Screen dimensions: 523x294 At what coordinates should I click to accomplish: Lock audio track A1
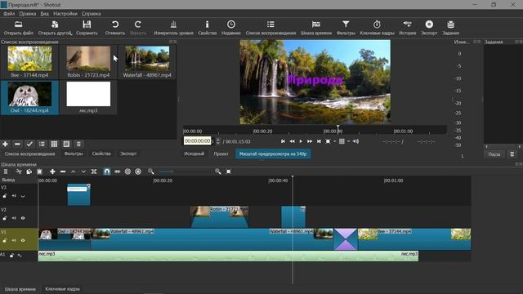(x=11, y=256)
